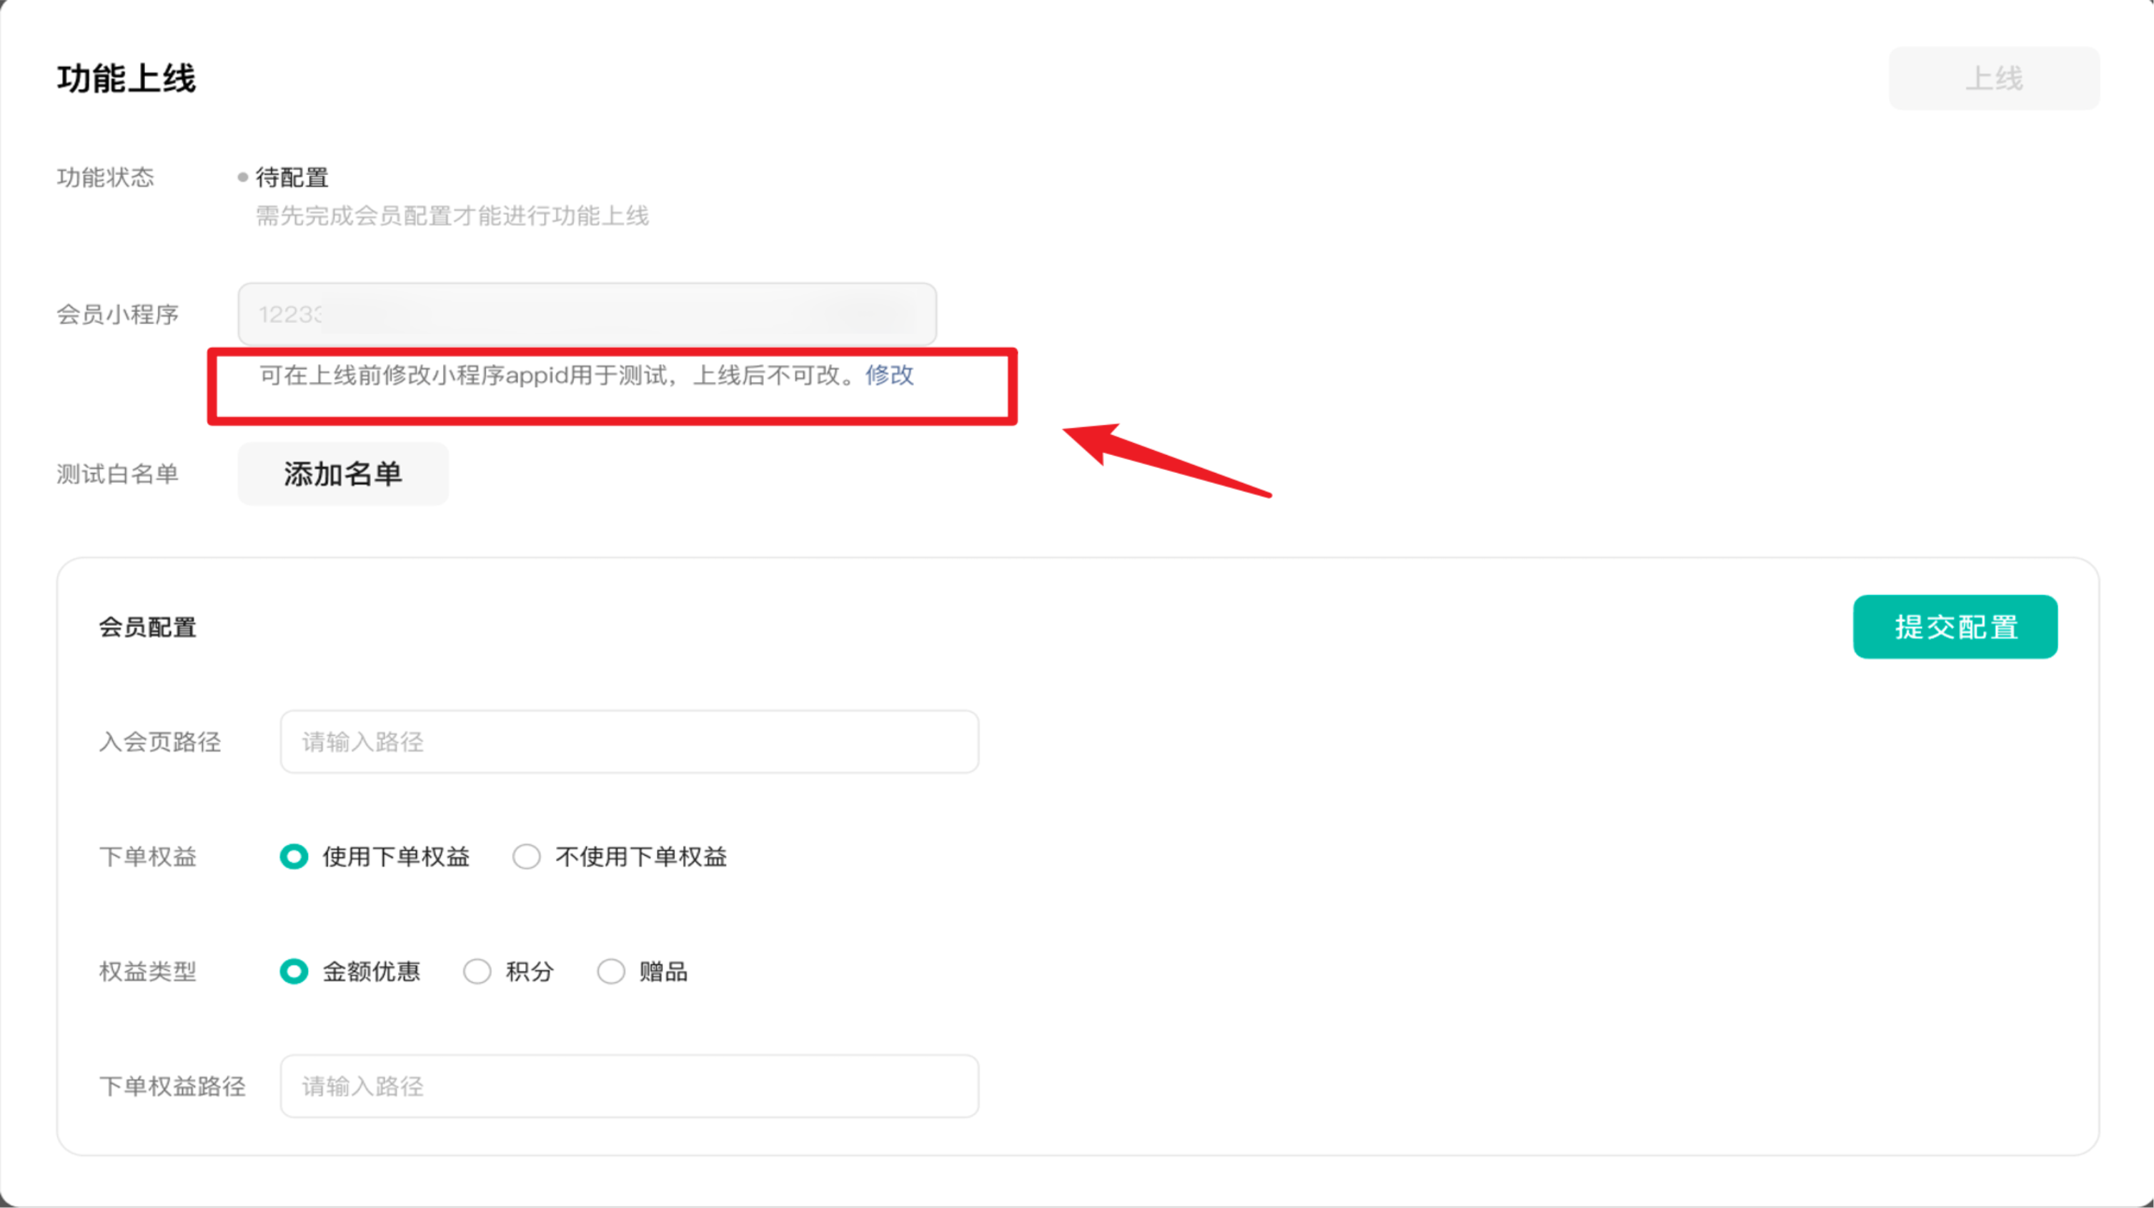Select the 金额优惠 benefit type
The image size is (2154, 1208).
tap(294, 972)
